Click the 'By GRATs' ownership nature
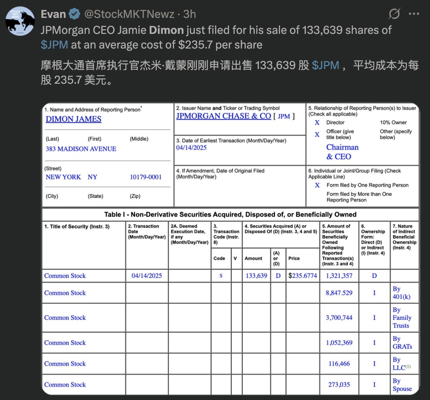 click(402, 343)
